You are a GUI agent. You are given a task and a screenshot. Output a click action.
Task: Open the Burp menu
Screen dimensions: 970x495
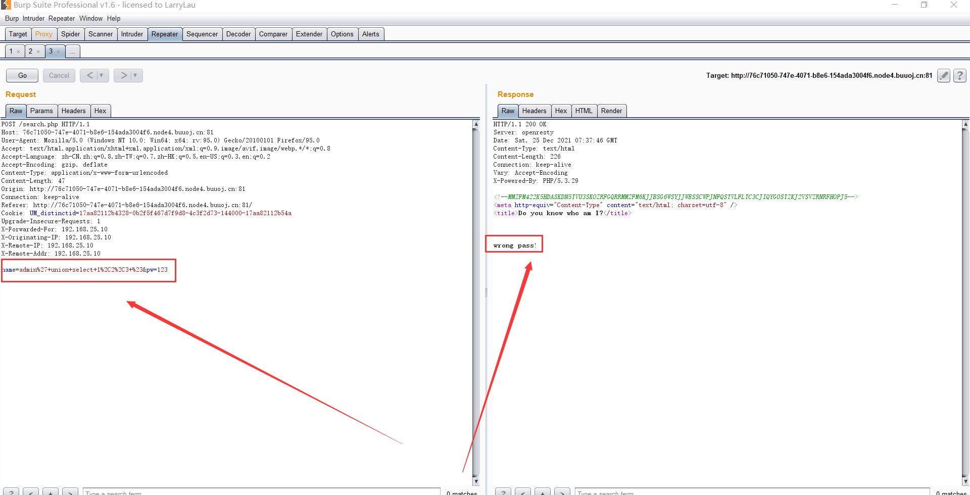click(x=12, y=19)
